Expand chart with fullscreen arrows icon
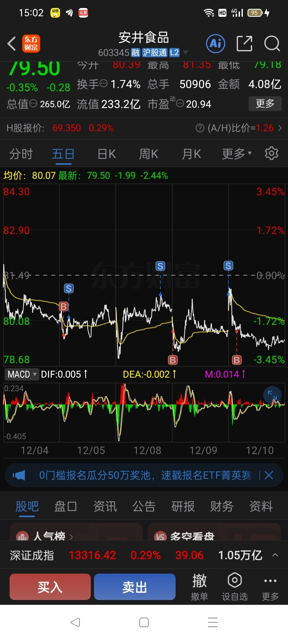The image size is (288, 640). point(272,396)
